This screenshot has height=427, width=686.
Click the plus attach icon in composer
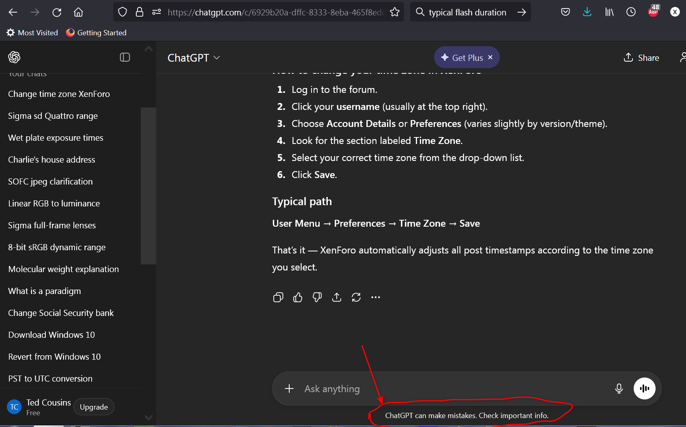pos(289,388)
